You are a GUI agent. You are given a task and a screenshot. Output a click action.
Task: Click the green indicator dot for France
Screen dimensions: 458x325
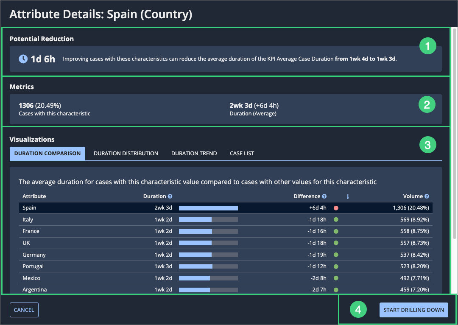(x=336, y=231)
